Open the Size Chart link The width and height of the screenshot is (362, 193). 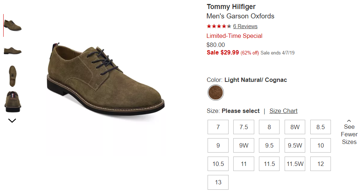283,111
